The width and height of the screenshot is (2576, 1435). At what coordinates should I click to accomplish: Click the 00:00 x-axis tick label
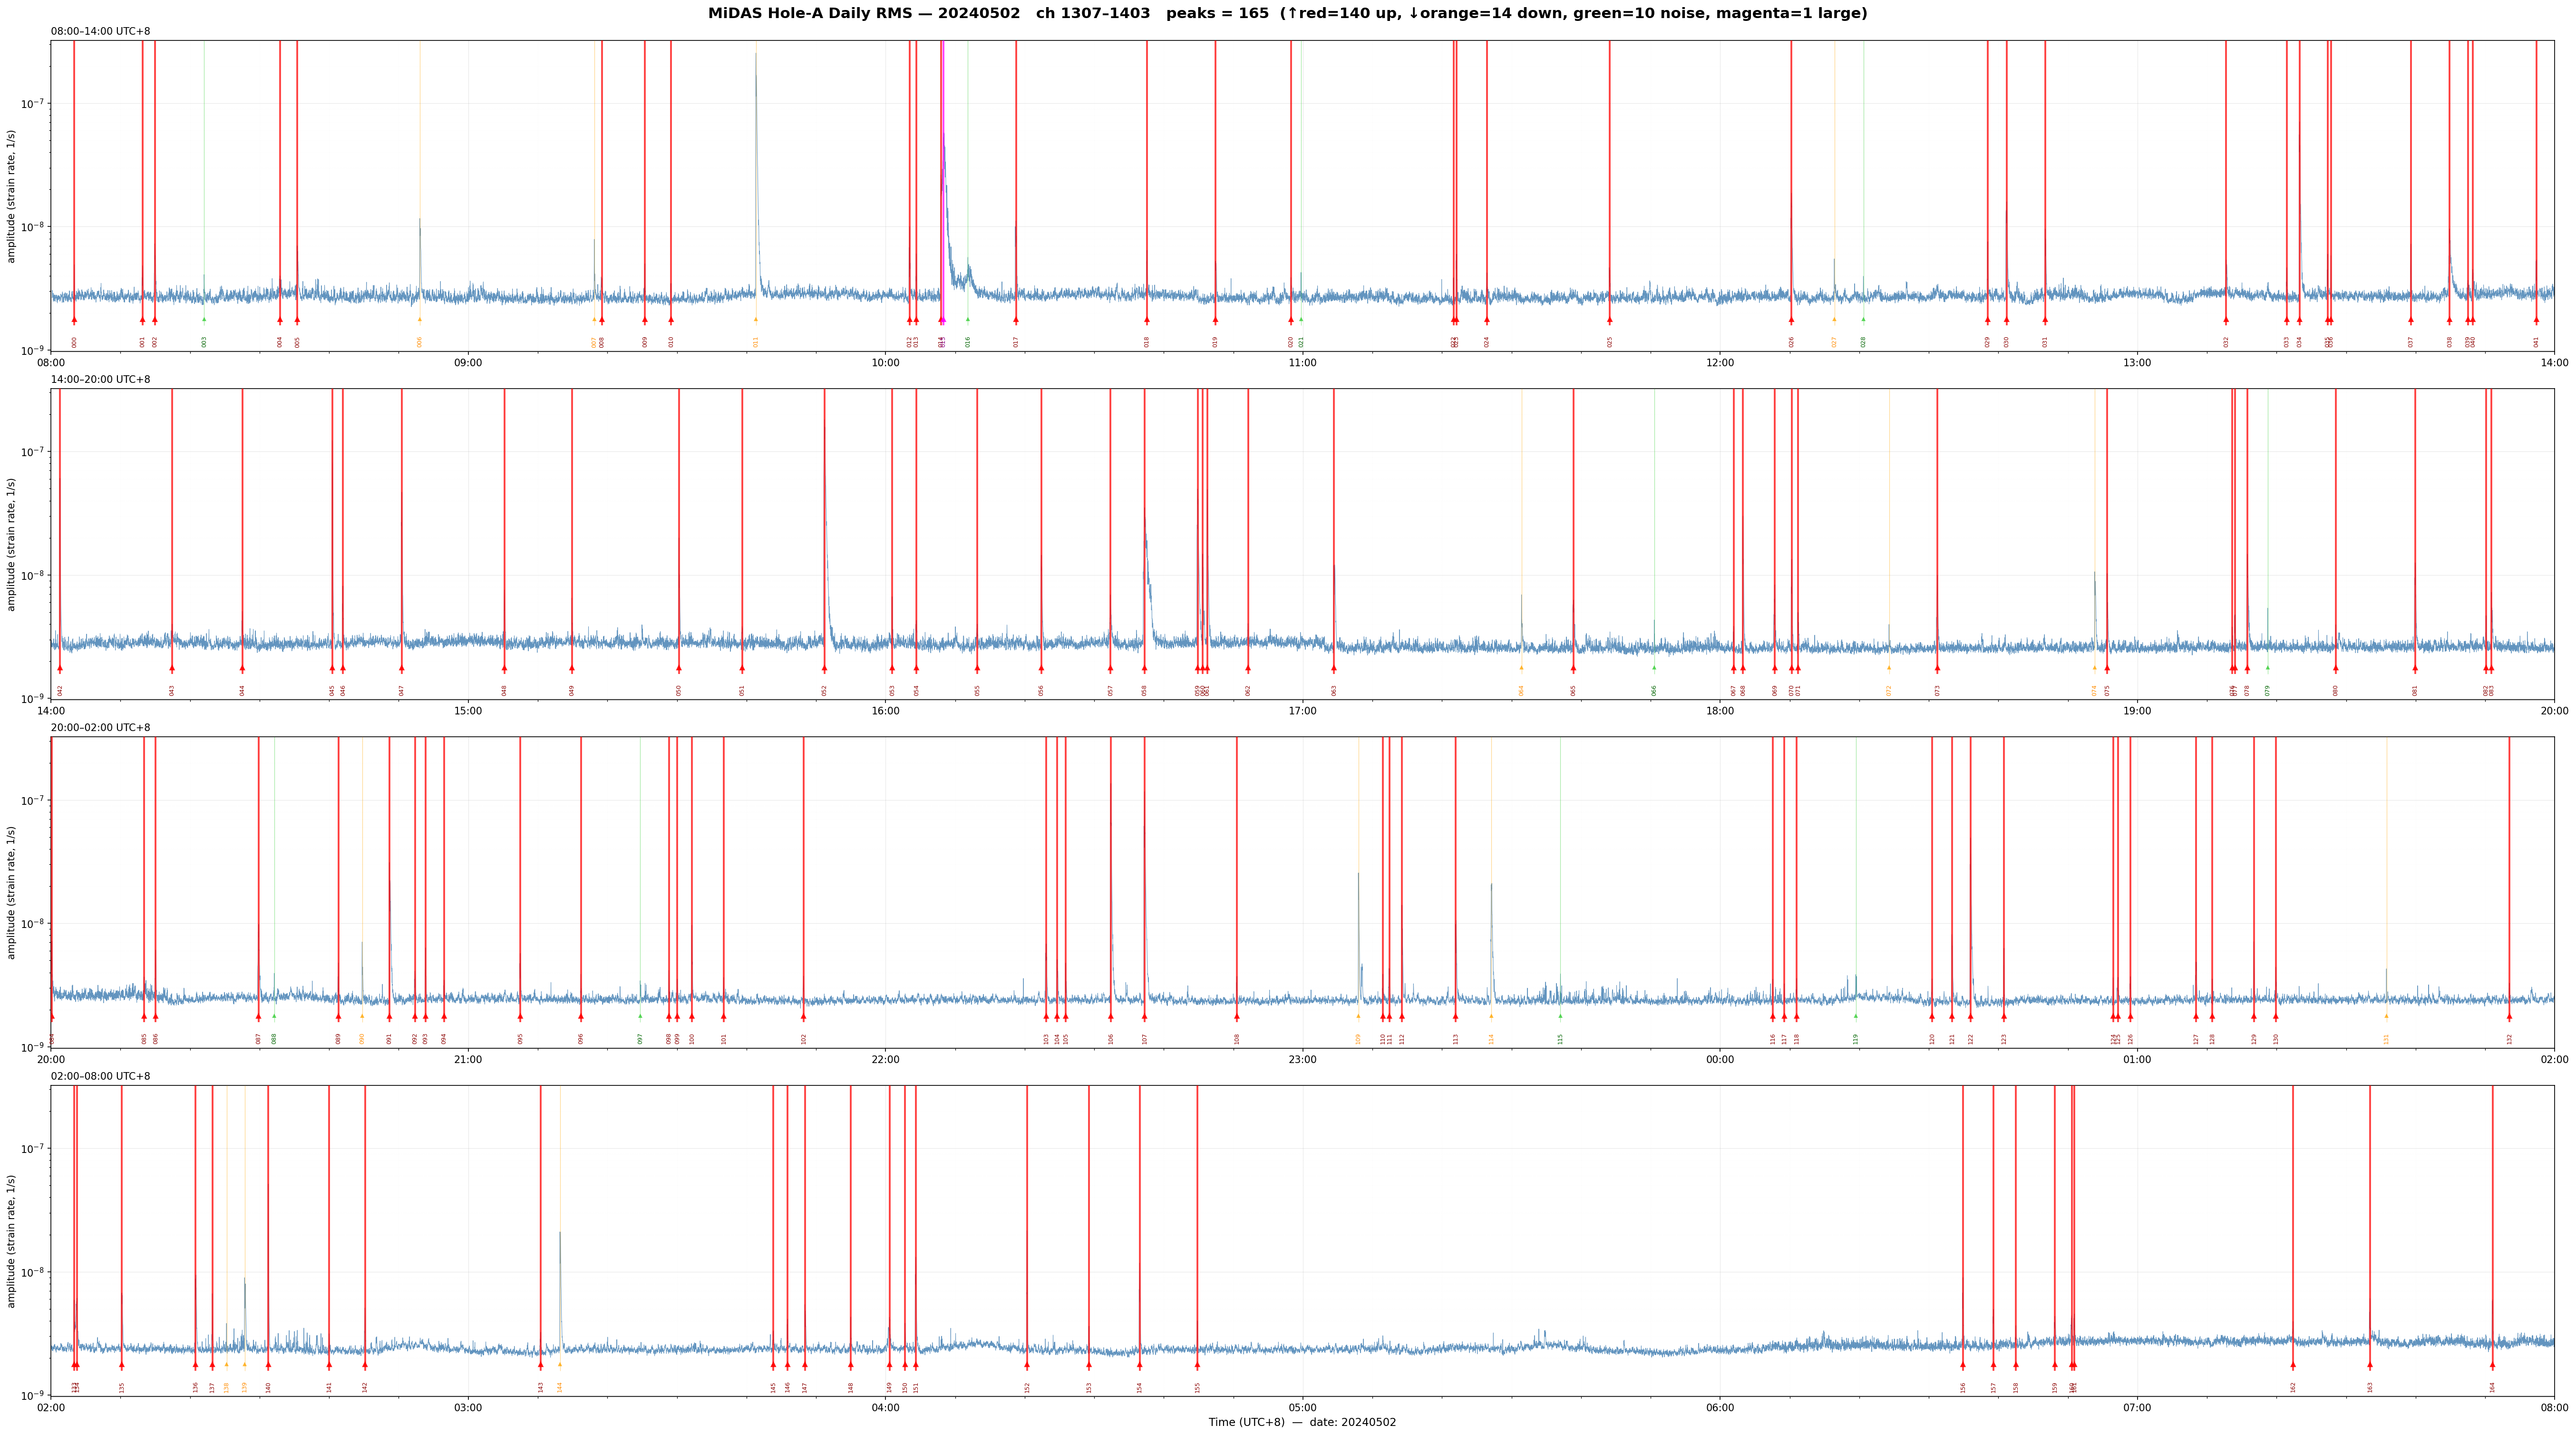(x=1720, y=1060)
